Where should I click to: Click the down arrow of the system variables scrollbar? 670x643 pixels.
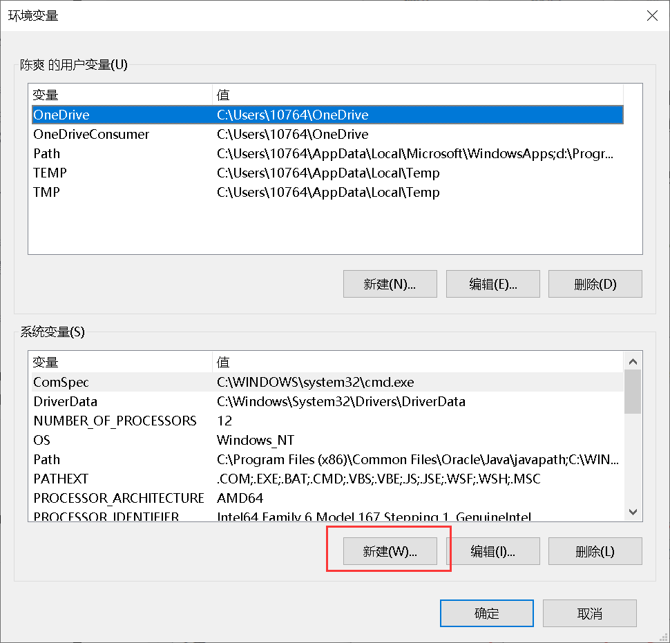click(632, 512)
